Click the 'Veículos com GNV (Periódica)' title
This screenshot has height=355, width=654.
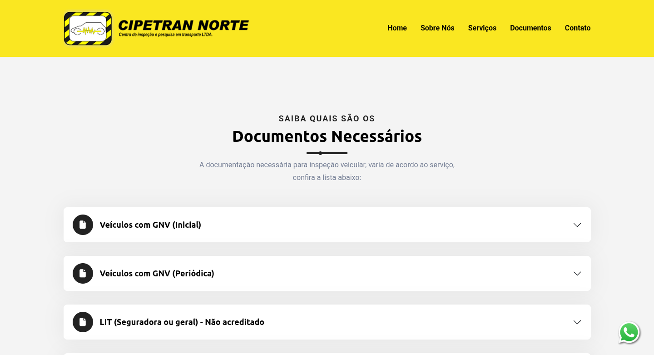point(157,273)
